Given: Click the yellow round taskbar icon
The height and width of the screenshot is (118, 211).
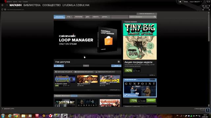Looking at the screenshot, I should click(44, 116).
